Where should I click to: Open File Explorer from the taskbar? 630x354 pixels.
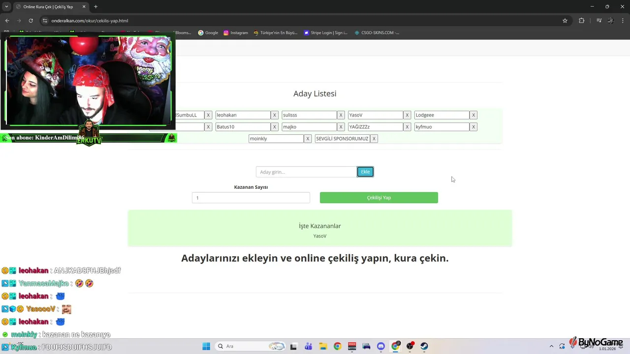point(323,346)
